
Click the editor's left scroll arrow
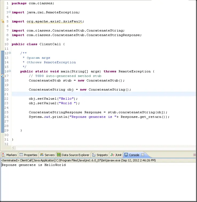(x=13, y=148)
